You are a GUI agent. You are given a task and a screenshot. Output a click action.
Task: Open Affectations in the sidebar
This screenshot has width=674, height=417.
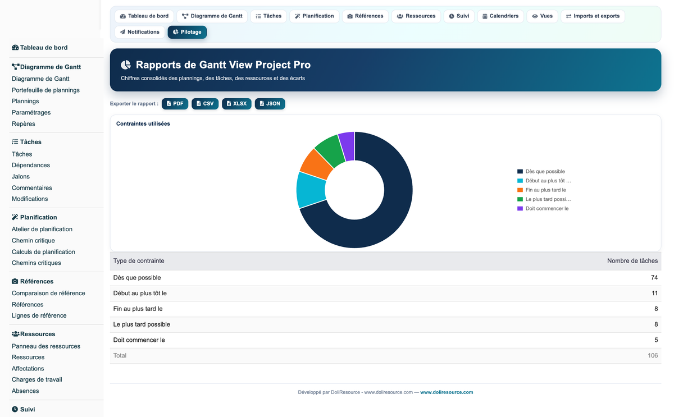[x=28, y=369]
